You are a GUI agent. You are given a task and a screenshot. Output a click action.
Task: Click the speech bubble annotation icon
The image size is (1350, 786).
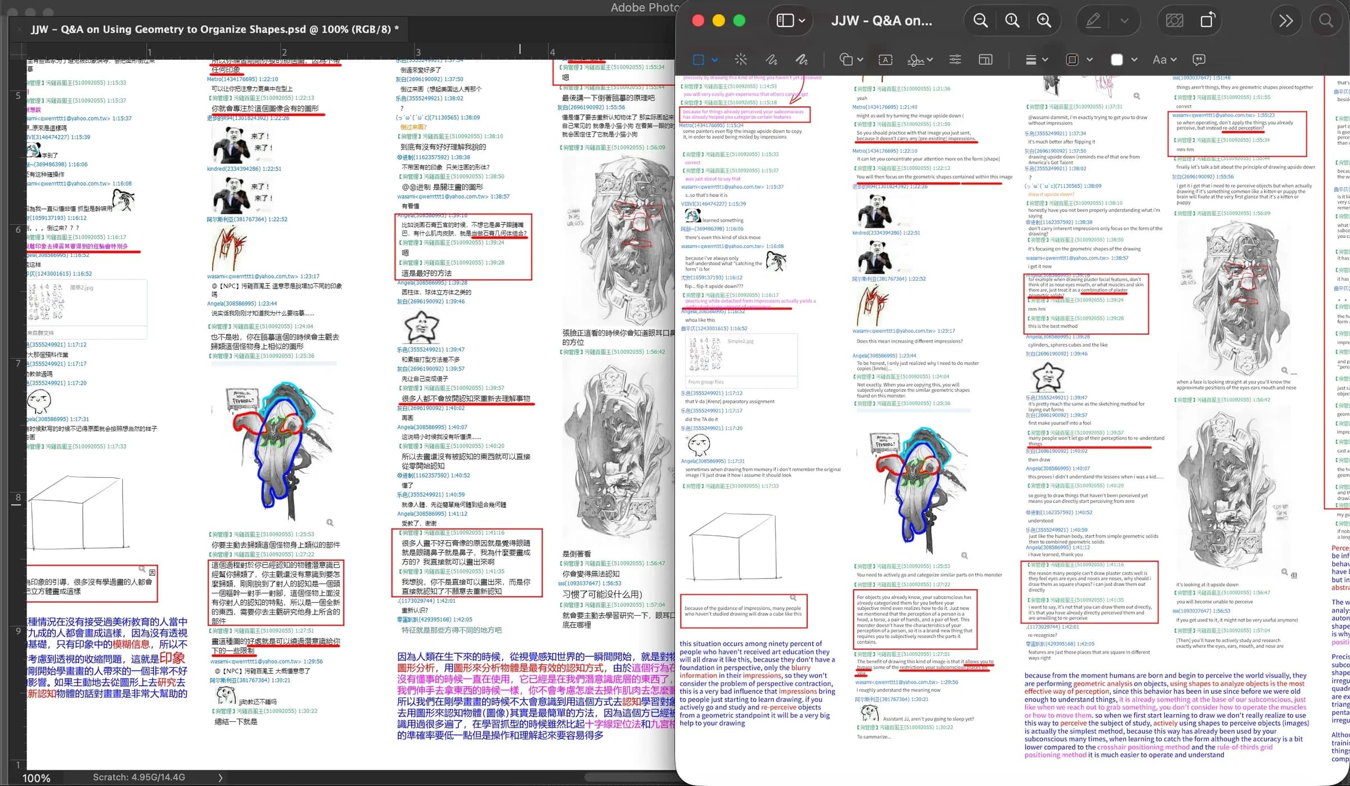coord(1199,60)
